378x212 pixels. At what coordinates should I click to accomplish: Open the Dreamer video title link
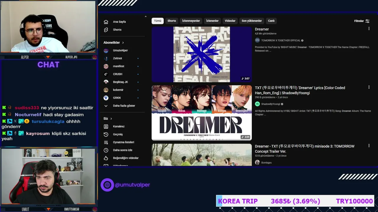pyautogui.click(x=262, y=29)
